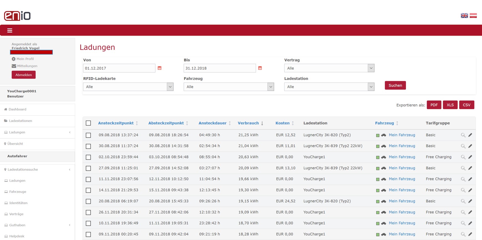482x240 pixels.
Task: Open the Vertrag dropdown
Action: [x=329, y=68]
